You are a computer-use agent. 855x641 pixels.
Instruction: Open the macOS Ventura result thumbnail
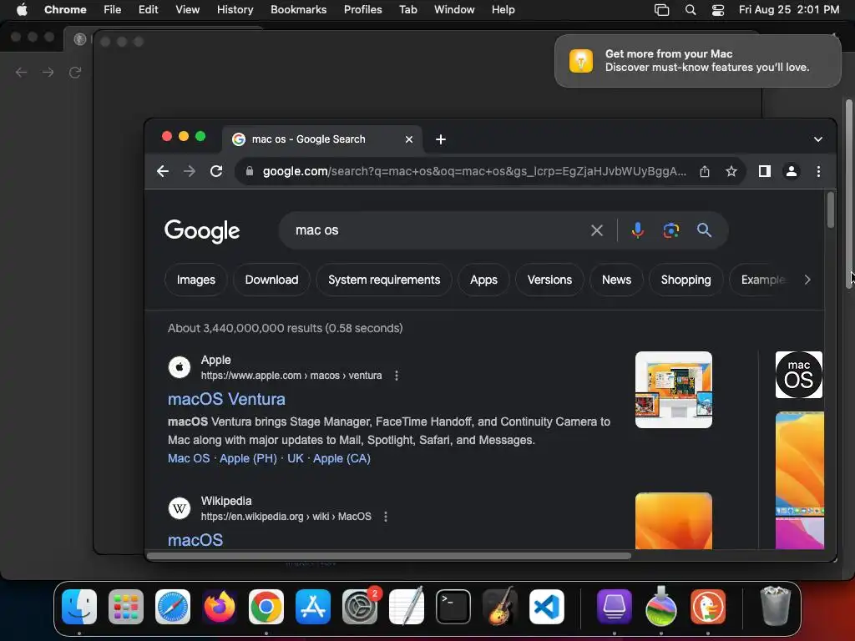(674, 390)
